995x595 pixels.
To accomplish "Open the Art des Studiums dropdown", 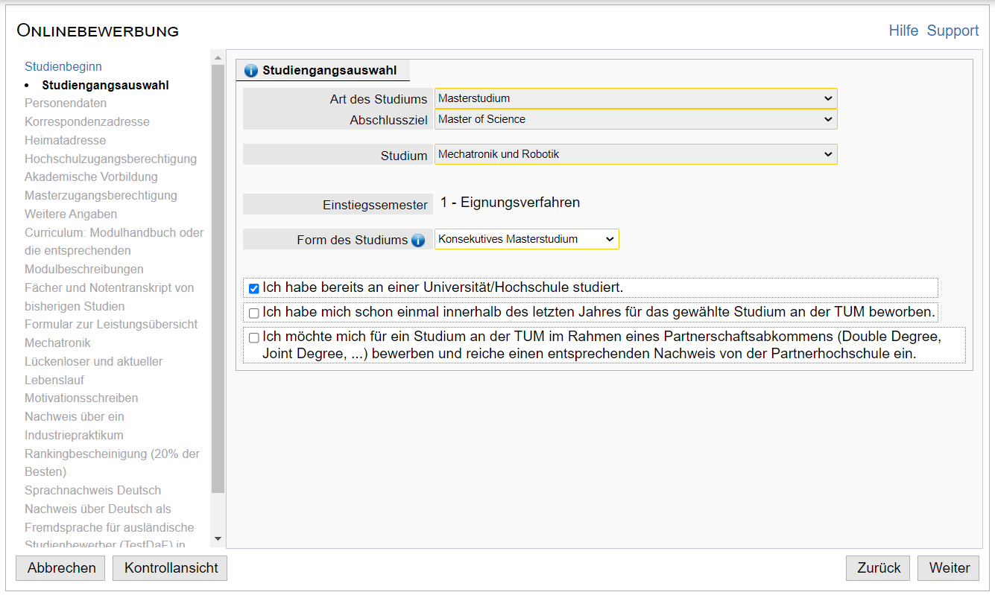I will [635, 98].
